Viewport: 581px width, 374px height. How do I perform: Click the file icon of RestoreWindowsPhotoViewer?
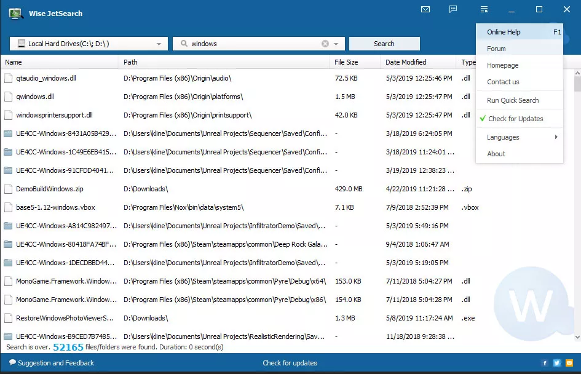(8, 318)
